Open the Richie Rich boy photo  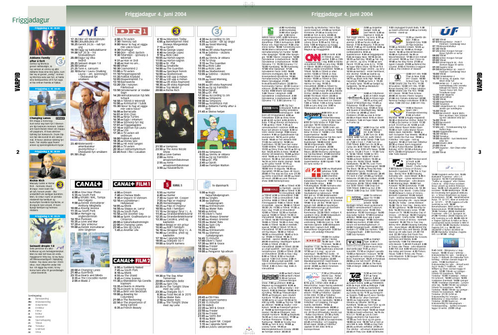pyautogui.click(x=47, y=166)
